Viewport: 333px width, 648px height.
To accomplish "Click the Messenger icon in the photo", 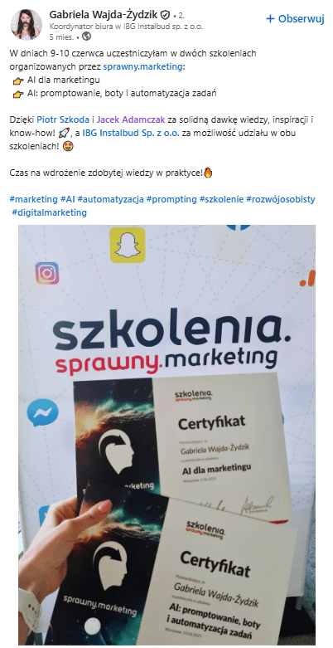I will pyautogui.click(x=43, y=412).
